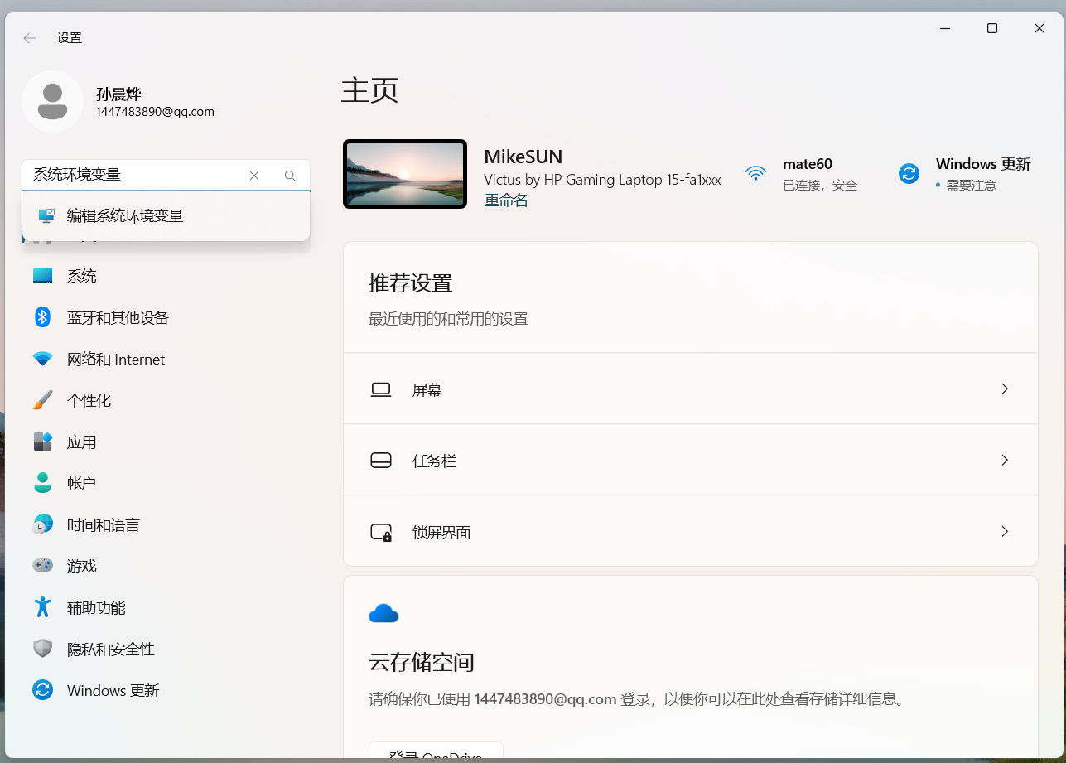This screenshot has height=763, width=1066.
Task: Open the mate60 network status
Action: point(802,174)
